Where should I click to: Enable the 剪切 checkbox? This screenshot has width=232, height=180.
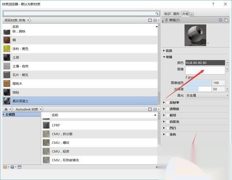pos(168,115)
